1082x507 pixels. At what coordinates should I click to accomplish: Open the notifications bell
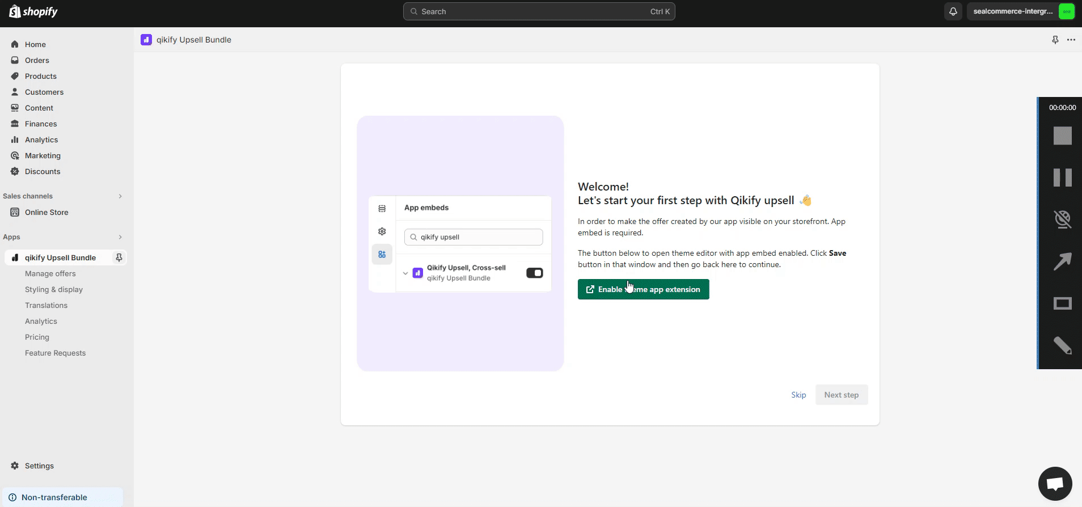953,11
